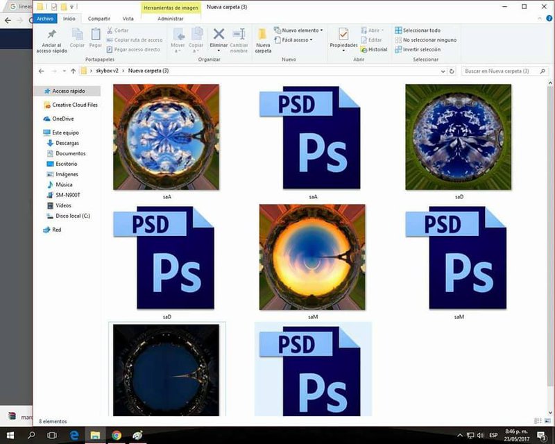Image resolution: width=555 pixels, height=444 pixels.
Task: Select Red in navigation pane
Action: (52, 230)
